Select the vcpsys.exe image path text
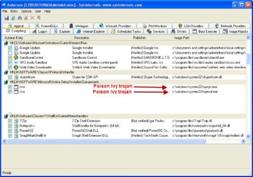This screenshot has height=177, width=253. [x=194, y=87]
